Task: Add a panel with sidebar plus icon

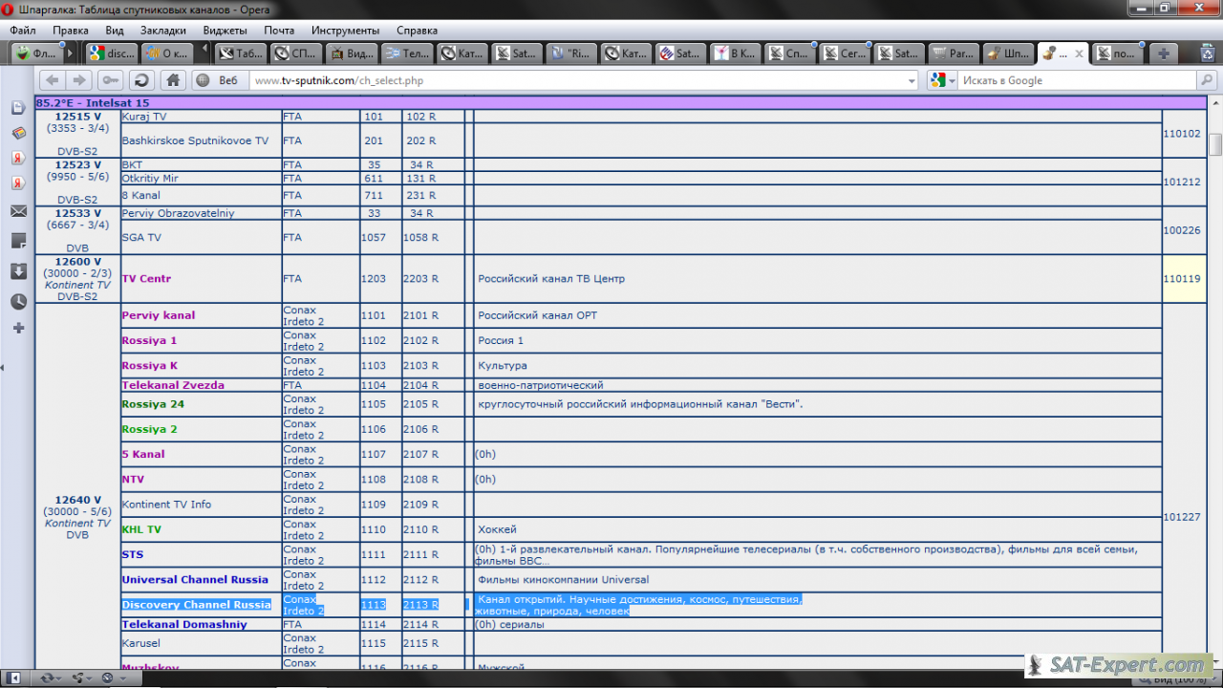Action: tap(18, 328)
